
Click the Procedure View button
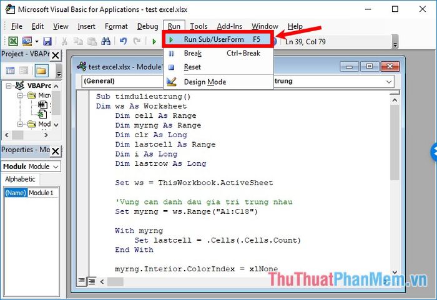[81, 281]
